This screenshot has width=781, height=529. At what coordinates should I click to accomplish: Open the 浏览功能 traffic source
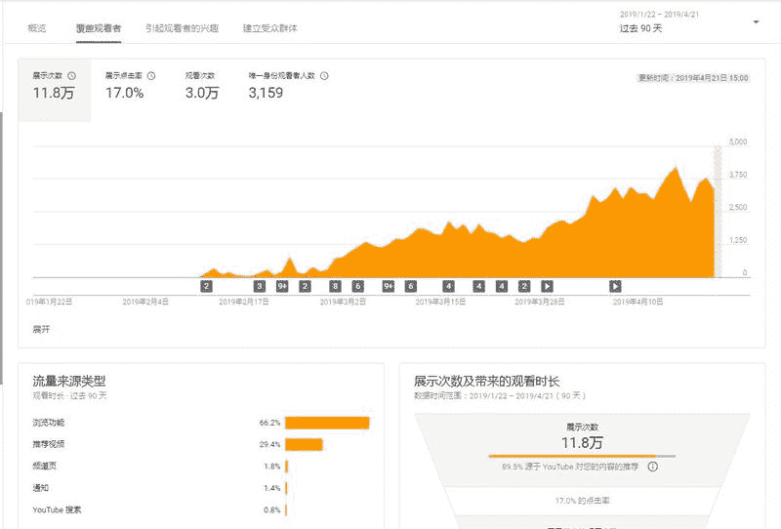(x=49, y=423)
